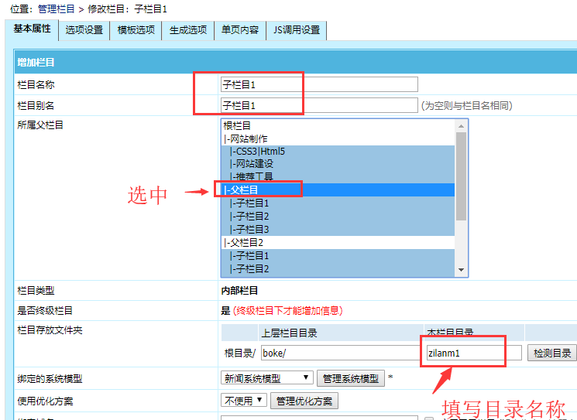This screenshot has width=577, height=420.
Task: Open the JS调用设置 tab
Action: (297, 30)
